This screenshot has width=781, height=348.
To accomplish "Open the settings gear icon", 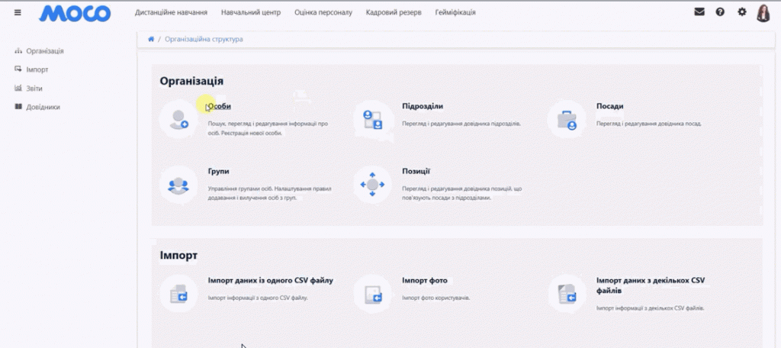I will tap(742, 12).
